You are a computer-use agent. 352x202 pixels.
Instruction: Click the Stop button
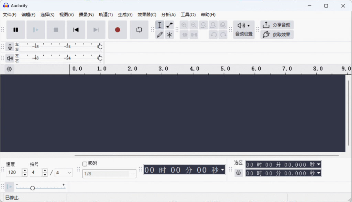point(56,30)
